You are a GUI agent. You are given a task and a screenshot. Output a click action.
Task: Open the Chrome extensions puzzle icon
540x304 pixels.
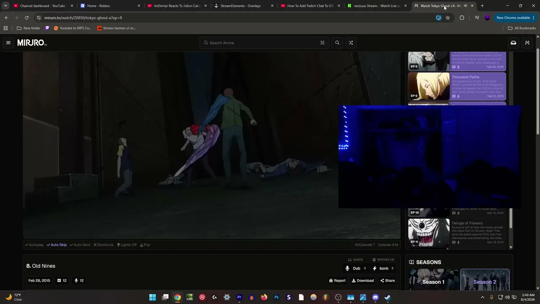coord(462,18)
